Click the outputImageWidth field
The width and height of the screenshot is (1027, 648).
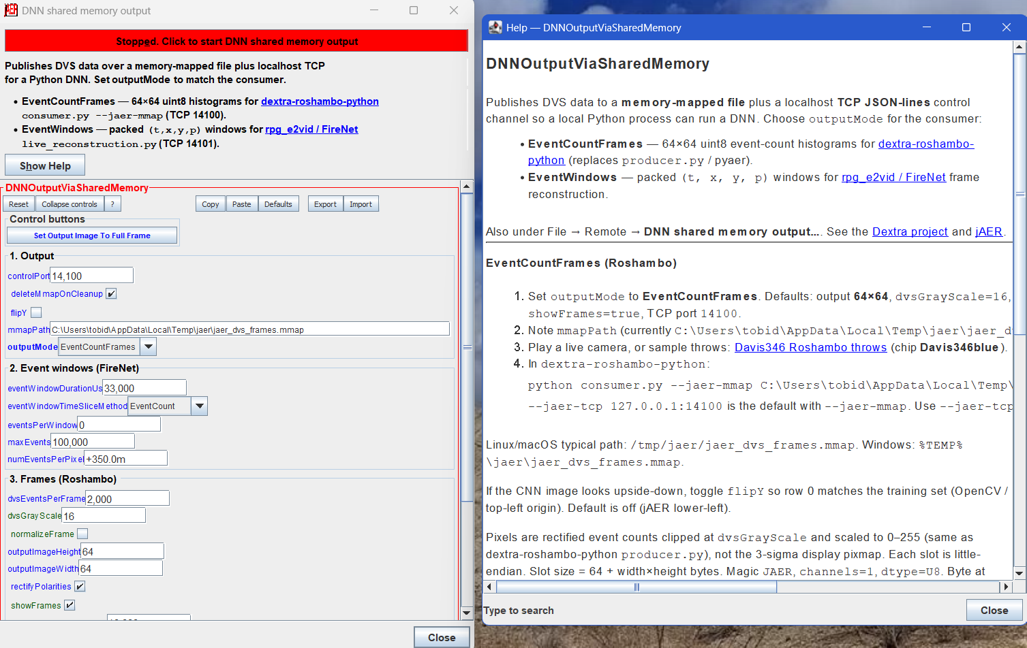121,568
